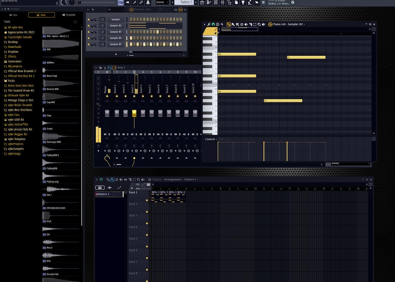The image size is (395, 282).
Task: Switch to the ALL tab in the Browser
Action: click(13, 15)
